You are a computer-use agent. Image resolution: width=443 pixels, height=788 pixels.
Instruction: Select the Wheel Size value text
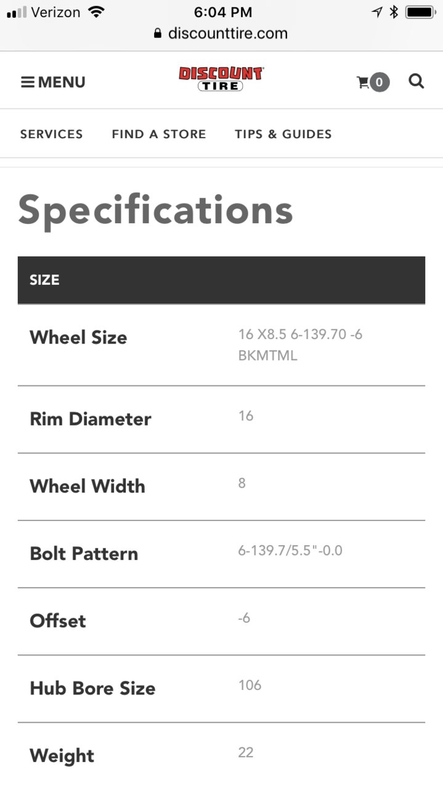coord(300,345)
